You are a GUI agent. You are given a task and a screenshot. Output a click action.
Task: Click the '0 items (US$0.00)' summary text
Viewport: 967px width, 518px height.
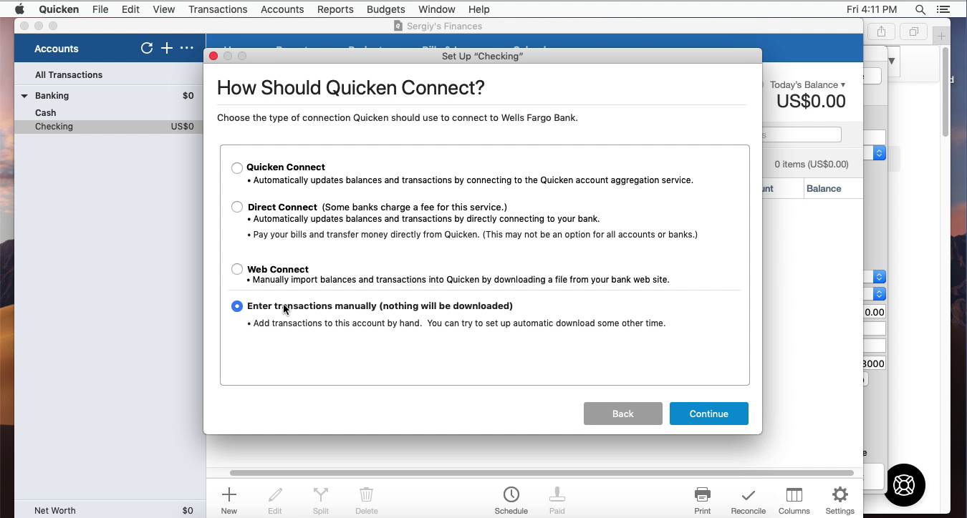point(811,165)
